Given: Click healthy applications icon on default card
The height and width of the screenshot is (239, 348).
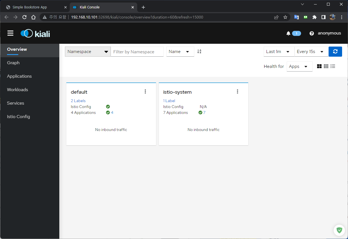Looking at the screenshot, I should (x=108, y=112).
